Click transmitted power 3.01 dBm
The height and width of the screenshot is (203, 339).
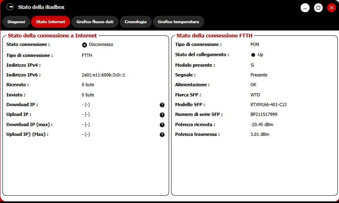260,134
